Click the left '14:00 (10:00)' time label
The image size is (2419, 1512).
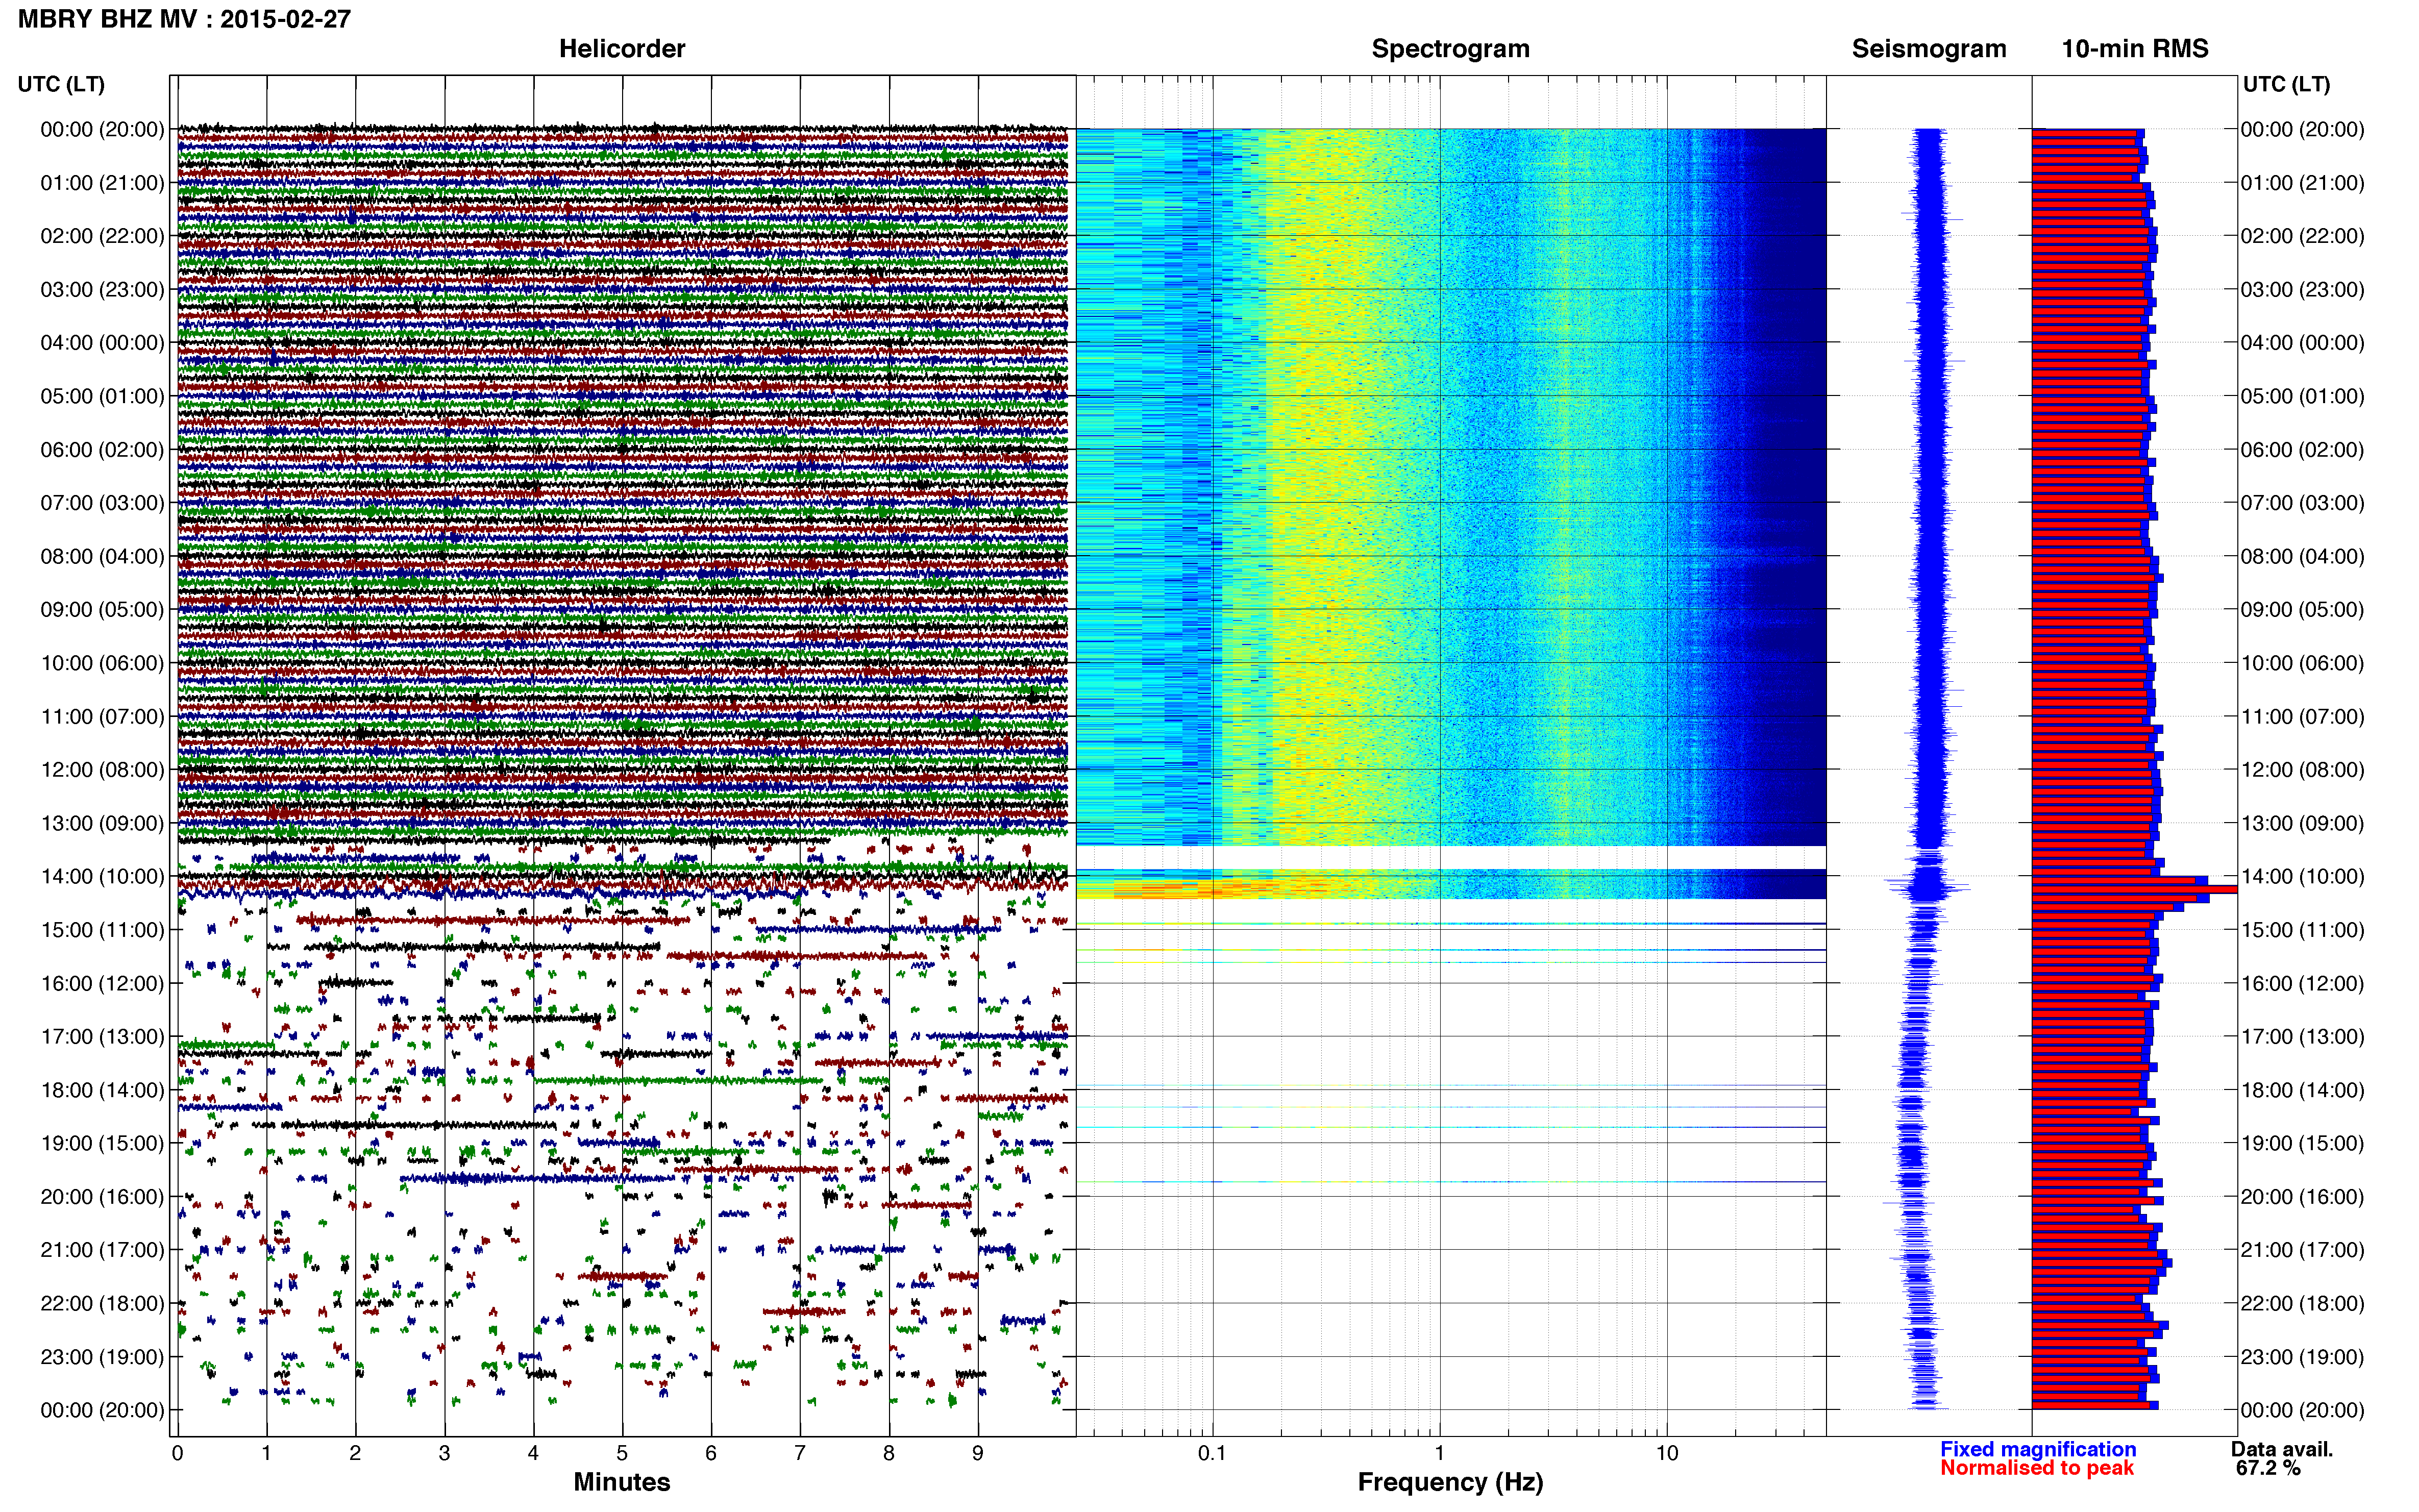click(x=102, y=876)
